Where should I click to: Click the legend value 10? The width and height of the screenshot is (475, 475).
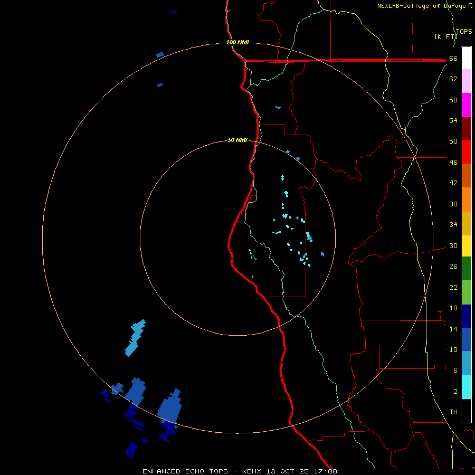pyautogui.click(x=453, y=349)
